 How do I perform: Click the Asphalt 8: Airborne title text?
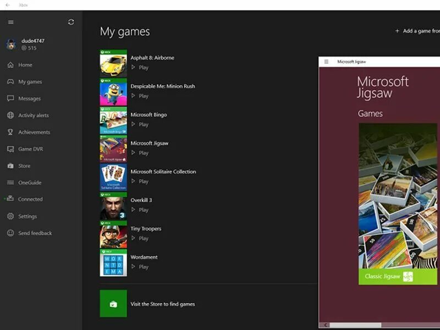pos(152,58)
